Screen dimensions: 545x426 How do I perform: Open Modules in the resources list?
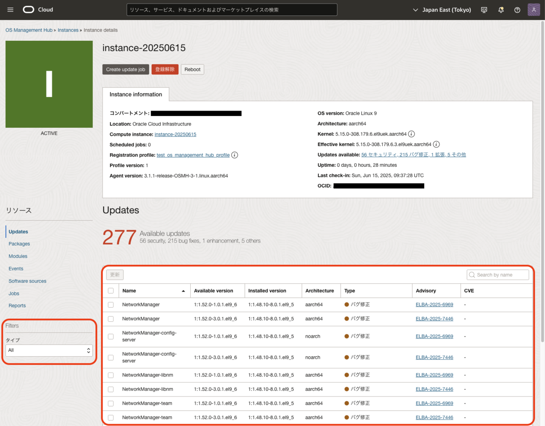18,256
